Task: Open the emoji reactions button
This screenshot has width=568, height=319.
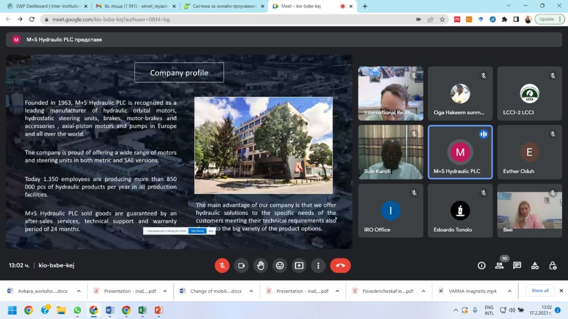Action: pos(280,265)
